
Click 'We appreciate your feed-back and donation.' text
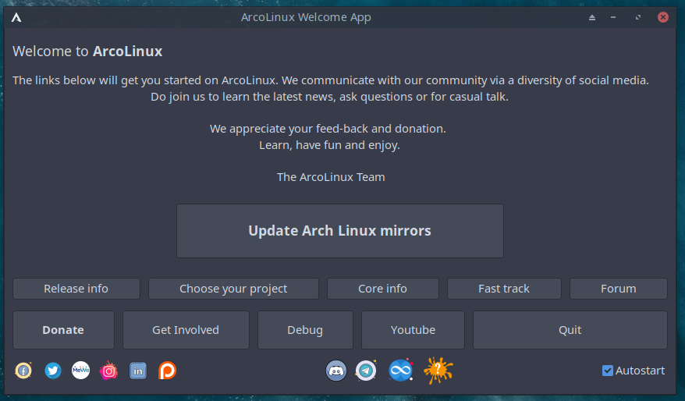coord(328,129)
